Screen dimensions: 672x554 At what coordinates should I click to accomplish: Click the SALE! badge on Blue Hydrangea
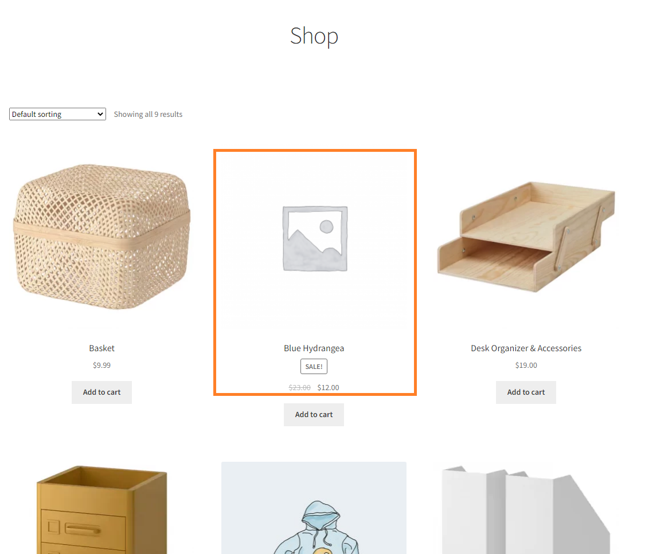pos(314,367)
